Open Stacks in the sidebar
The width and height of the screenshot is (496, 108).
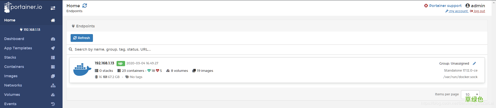tap(10, 57)
